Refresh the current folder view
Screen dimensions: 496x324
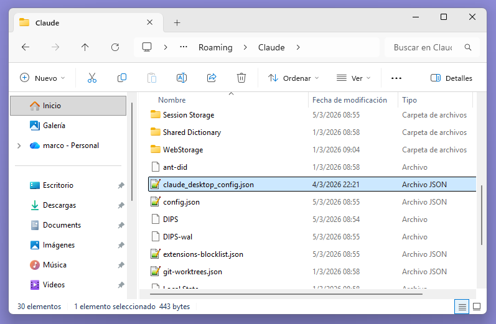[x=115, y=47]
